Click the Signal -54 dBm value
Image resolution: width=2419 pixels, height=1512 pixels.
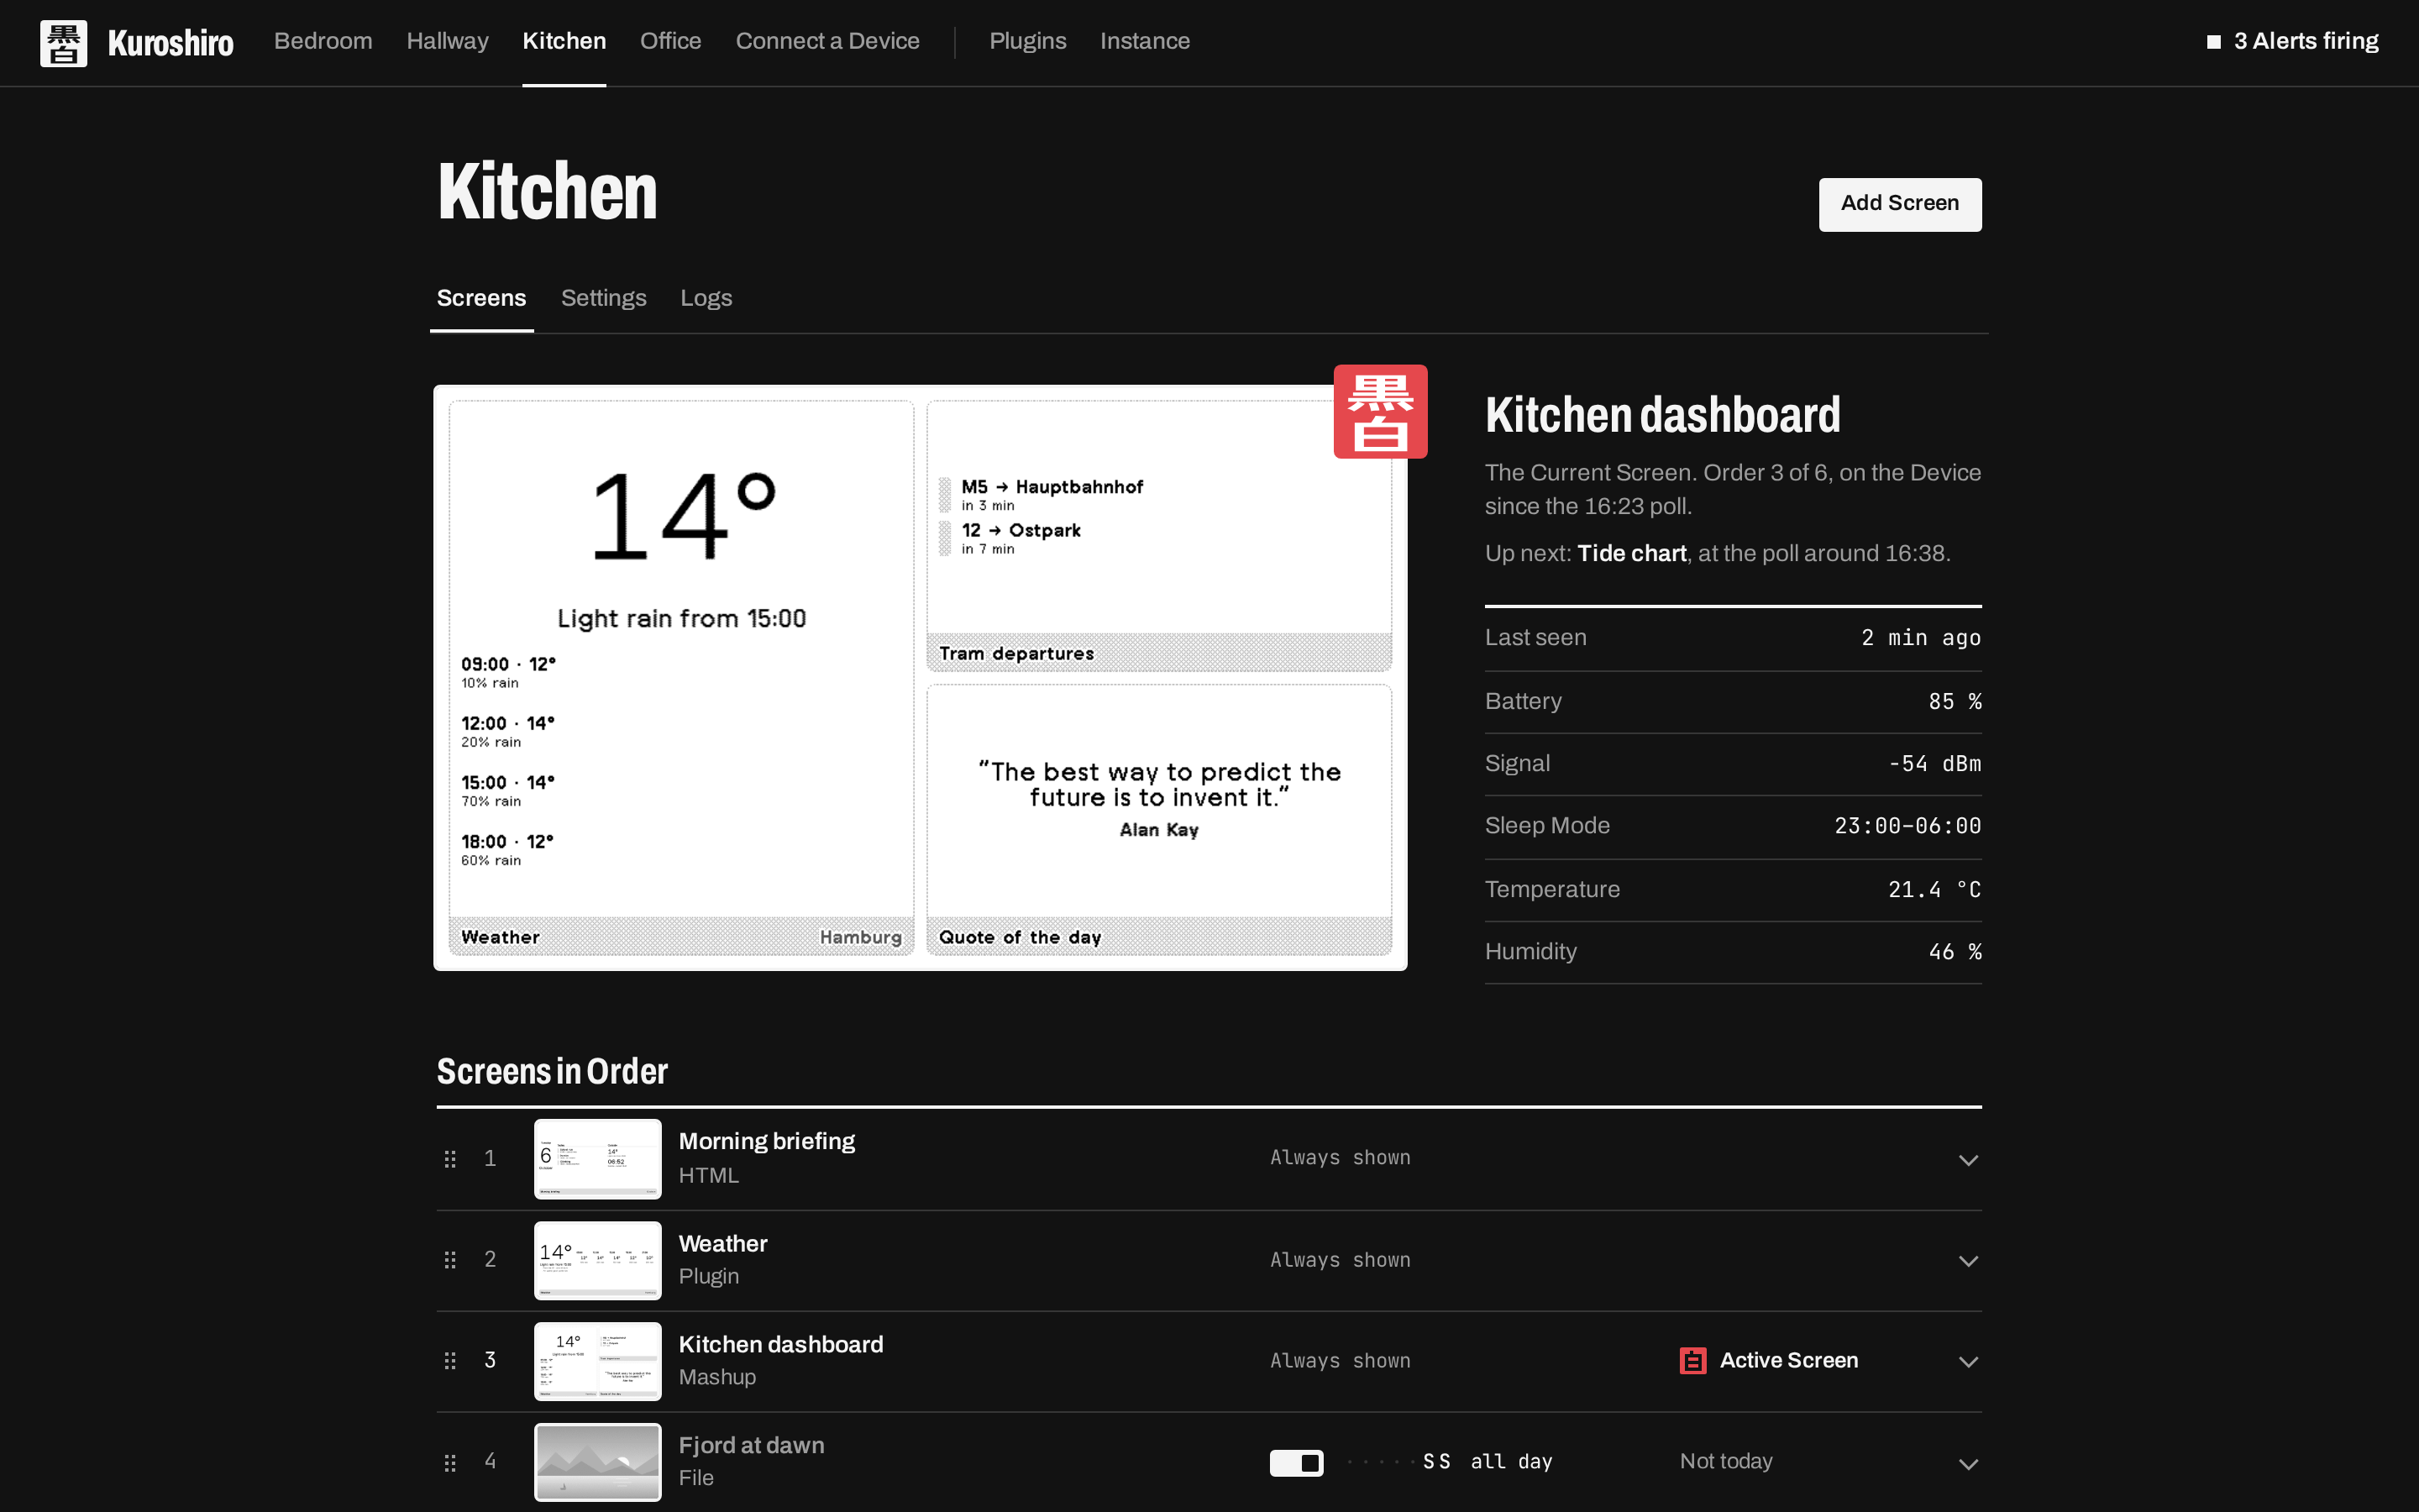click(1934, 763)
